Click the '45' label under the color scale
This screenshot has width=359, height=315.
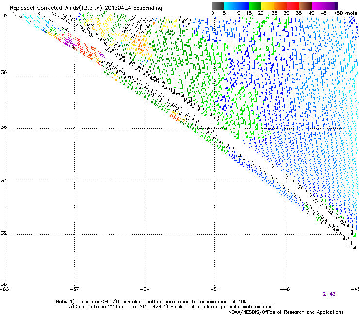324,13
